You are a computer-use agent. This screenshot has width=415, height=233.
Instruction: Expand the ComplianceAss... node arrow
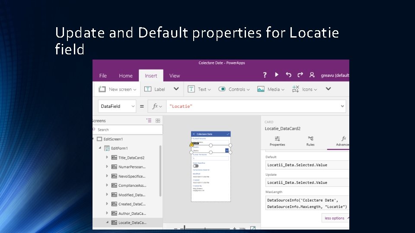coord(107,185)
